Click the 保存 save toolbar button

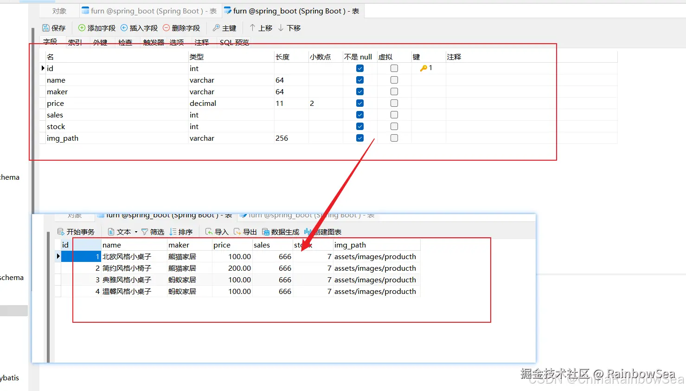[54, 28]
